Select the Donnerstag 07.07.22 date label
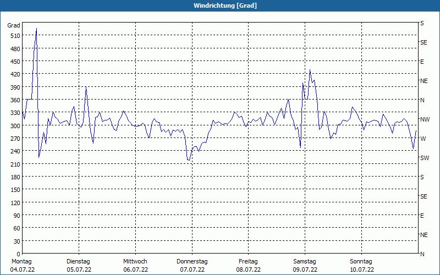Image resolution: width=440 pixels, height=275 pixels. [192, 265]
